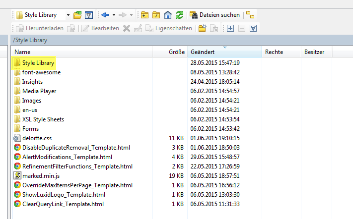The image size is (353, 219).
Task: Click the create new folder icon
Action: 203,28
